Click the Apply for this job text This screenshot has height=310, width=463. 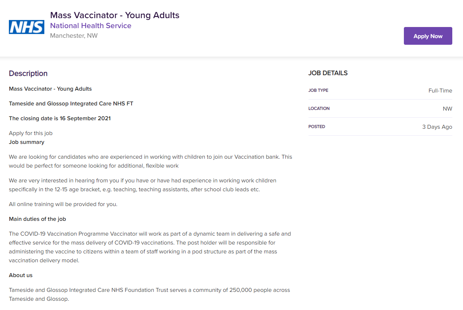pos(31,133)
